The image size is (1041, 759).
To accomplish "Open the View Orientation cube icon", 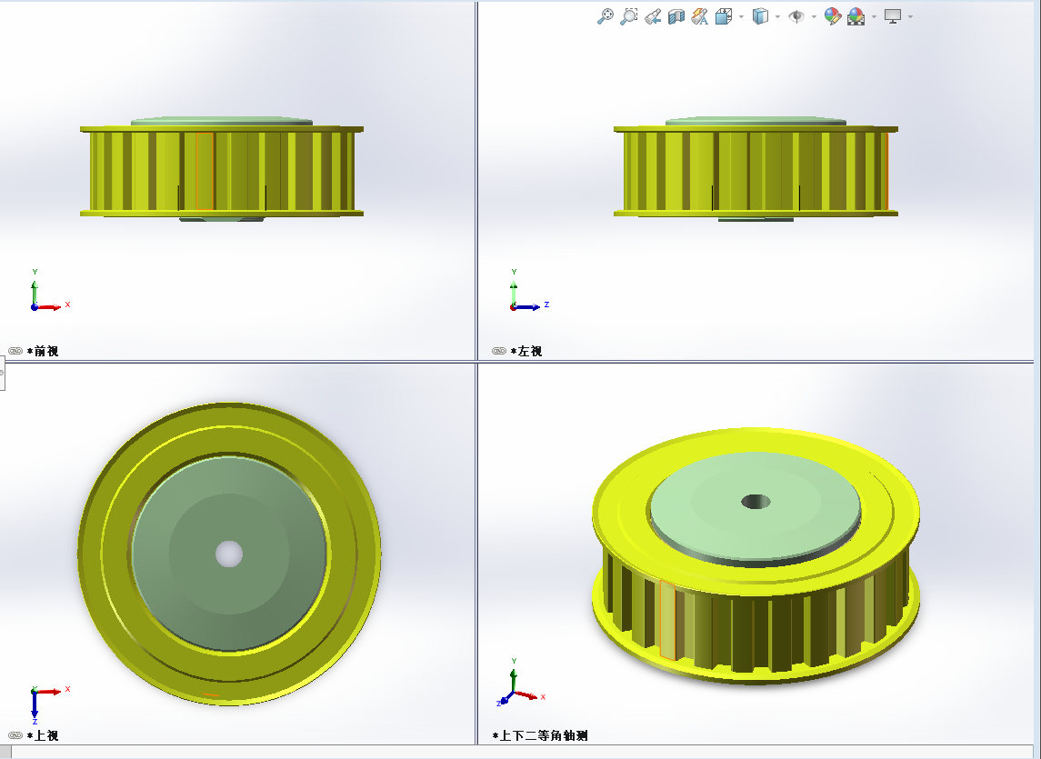I will pyautogui.click(x=724, y=16).
